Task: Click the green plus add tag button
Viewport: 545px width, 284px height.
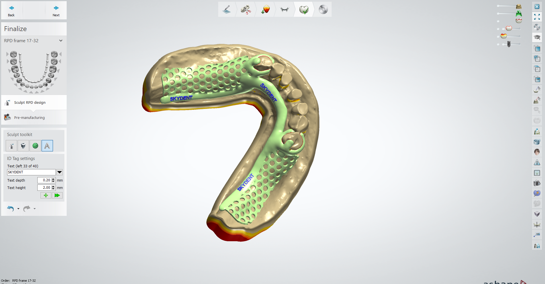Action: (x=46, y=195)
